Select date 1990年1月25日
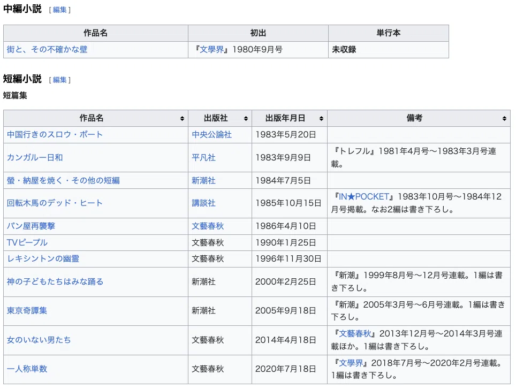Screen dimensions: 516x389 (286, 243)
